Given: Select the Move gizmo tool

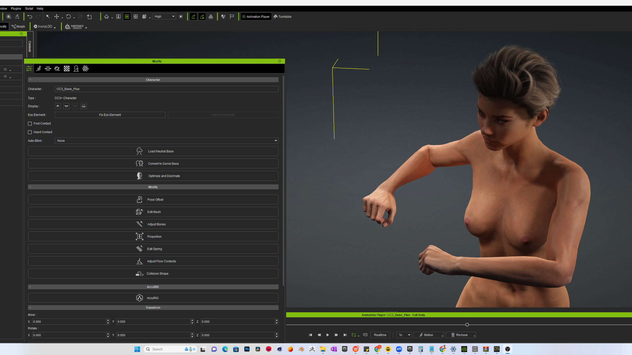Looking at the screenshot, I should [57, 17].
